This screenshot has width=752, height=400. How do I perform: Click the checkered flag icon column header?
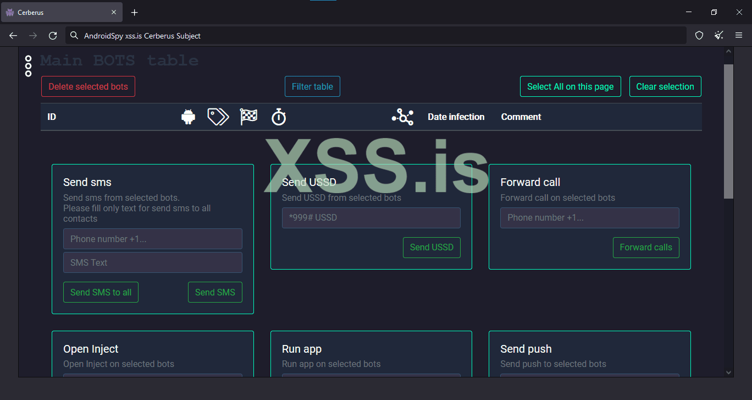[x=248, y=117]
